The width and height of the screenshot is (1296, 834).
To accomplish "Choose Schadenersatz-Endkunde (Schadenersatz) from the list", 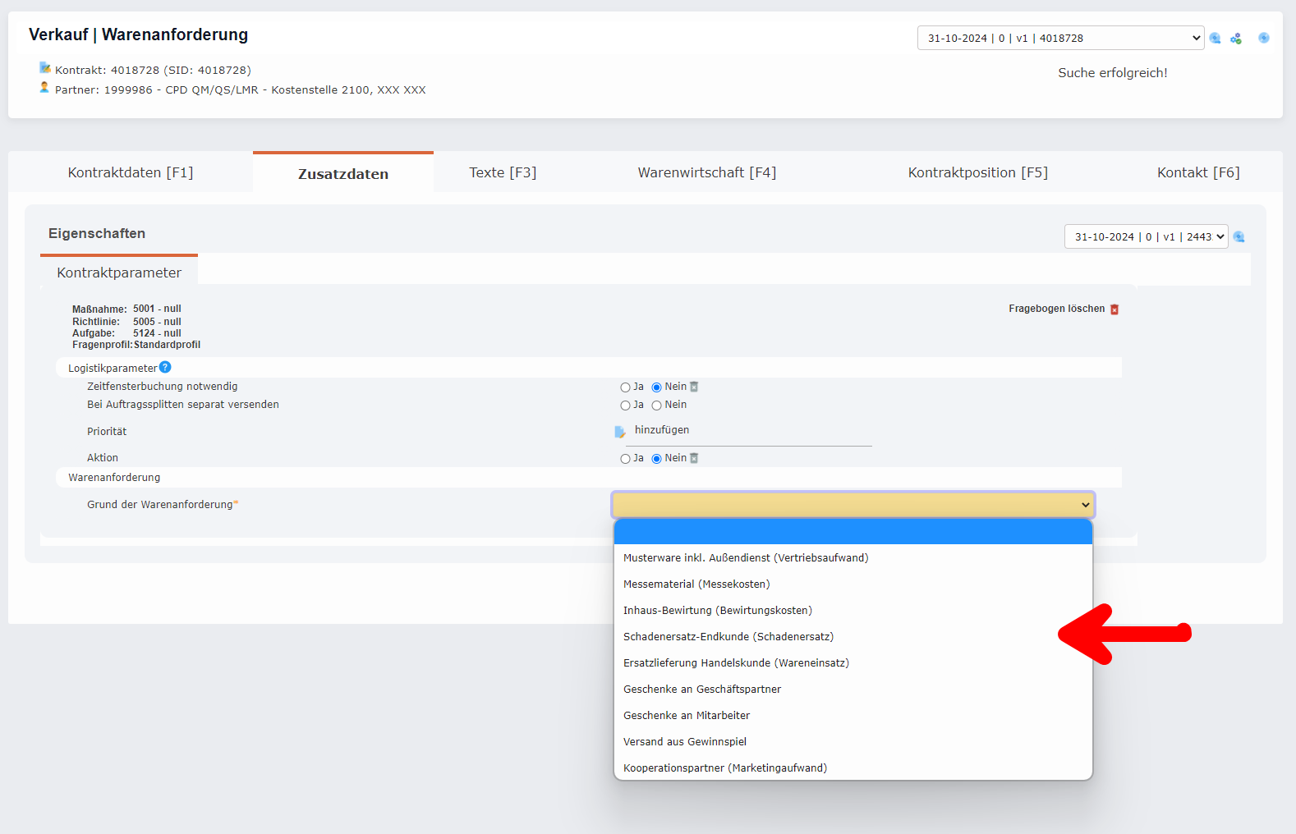I will click(x=728, y=637).
